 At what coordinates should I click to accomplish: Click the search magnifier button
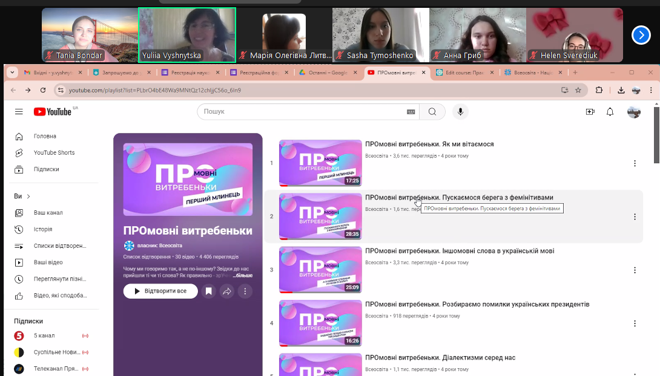pos(432,112)
